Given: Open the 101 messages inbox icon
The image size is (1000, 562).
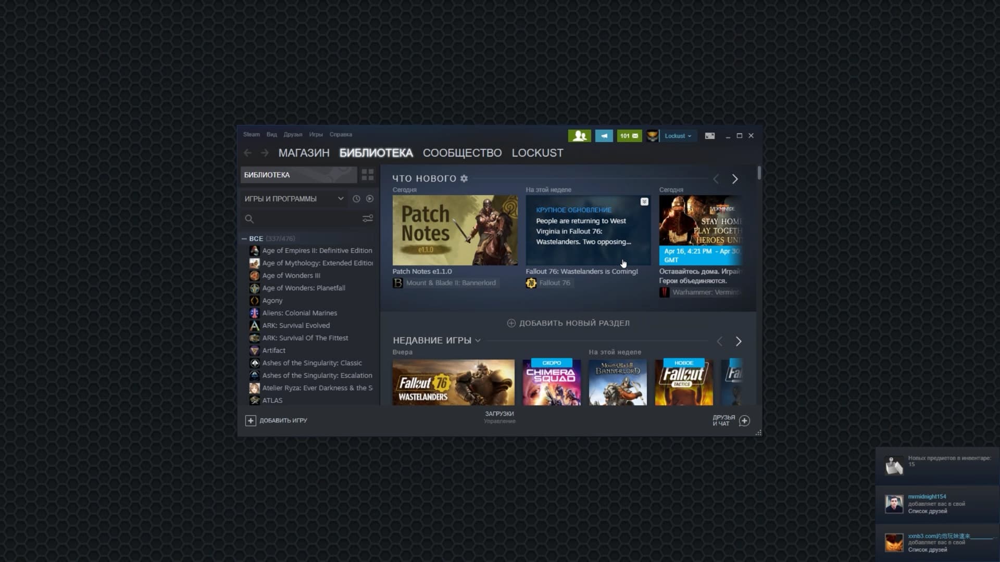Looking at the screenshot, I should [629, 136].
